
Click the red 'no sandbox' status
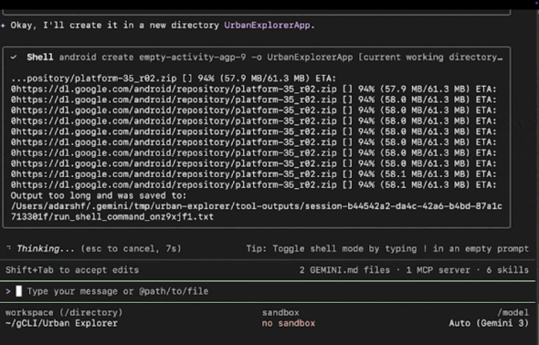(x=289, y=323)
